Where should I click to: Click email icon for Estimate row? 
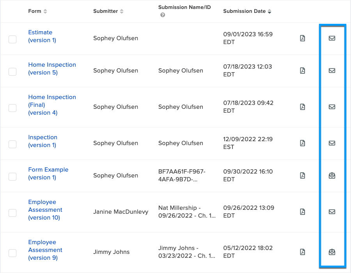pyautogui.click(x=332, y=38)
